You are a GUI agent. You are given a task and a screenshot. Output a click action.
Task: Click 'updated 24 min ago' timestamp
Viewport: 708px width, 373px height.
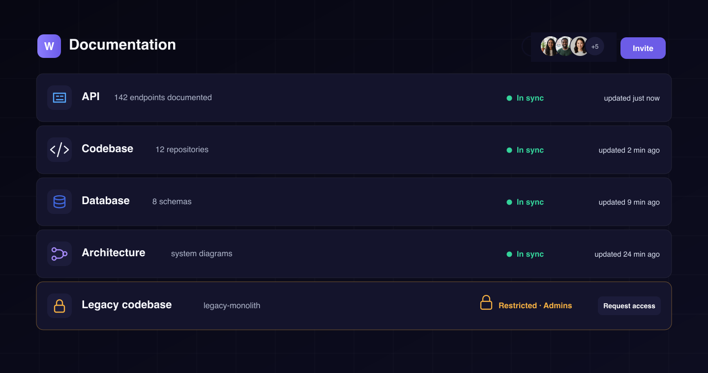click(627, 254)
